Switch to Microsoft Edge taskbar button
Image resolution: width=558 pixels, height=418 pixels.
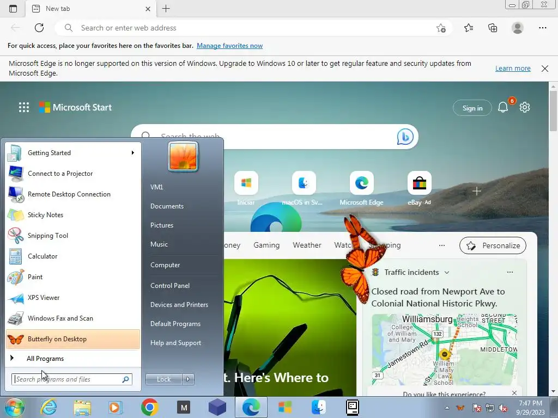click(x=251, y=407)
